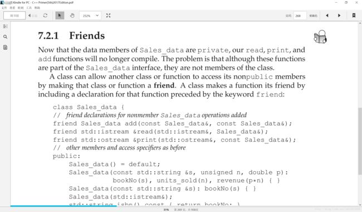Click the 'Sales_data() = default;' line
The height and width of the screenshot is (212, 362).
click(x=114, y=165)
